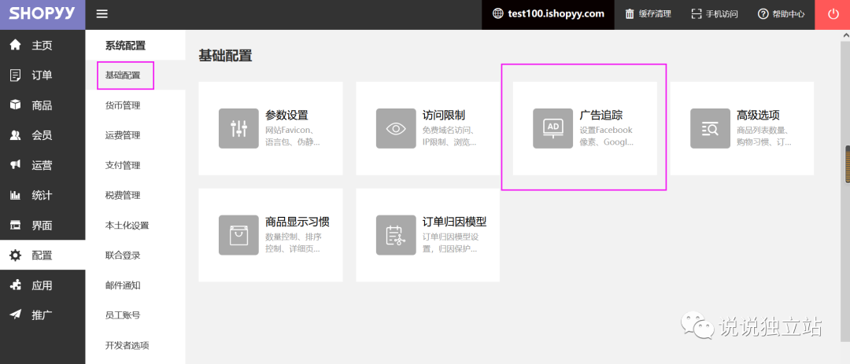Select 运费管理 in the submenu
Viewport: 850px width, 364px height.
pos(123,135)
